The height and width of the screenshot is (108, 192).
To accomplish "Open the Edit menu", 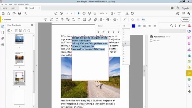I will (6, 4).
